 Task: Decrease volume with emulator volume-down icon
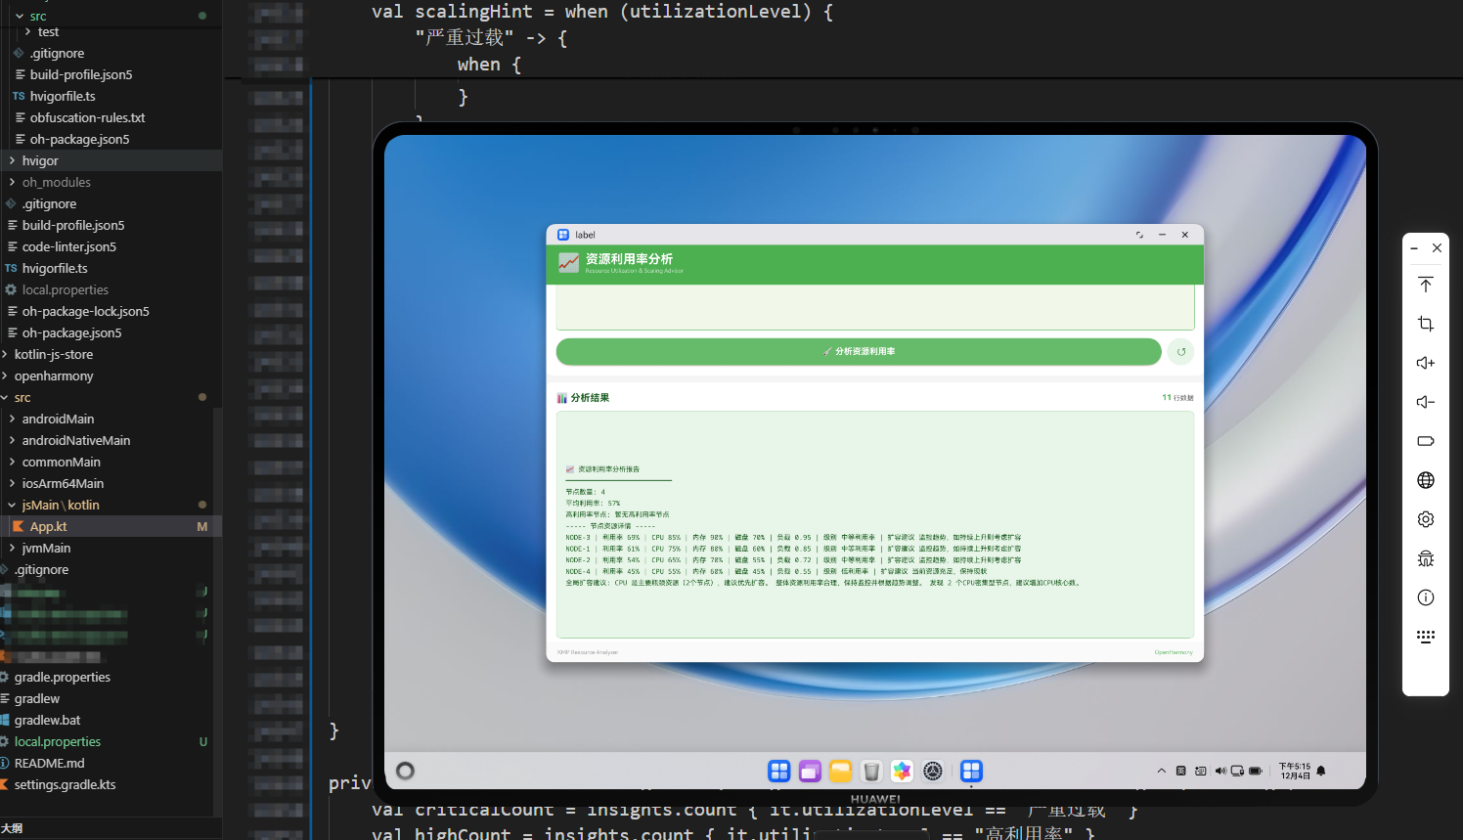1426,402
